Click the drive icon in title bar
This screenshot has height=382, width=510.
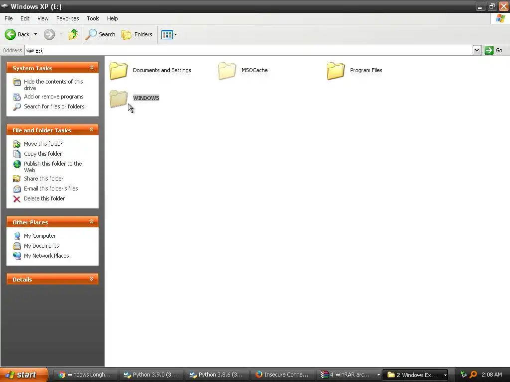pyautogui.click(x=4, y=6)
